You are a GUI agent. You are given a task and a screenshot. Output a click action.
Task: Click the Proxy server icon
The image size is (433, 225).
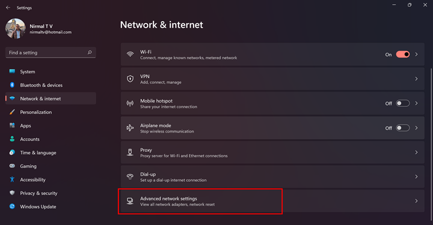coord(130,152)
